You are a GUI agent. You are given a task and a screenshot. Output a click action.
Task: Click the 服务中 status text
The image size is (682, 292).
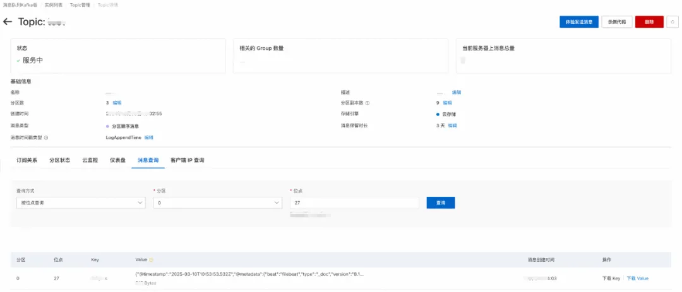pyautogui.click(x=33, y=61)
